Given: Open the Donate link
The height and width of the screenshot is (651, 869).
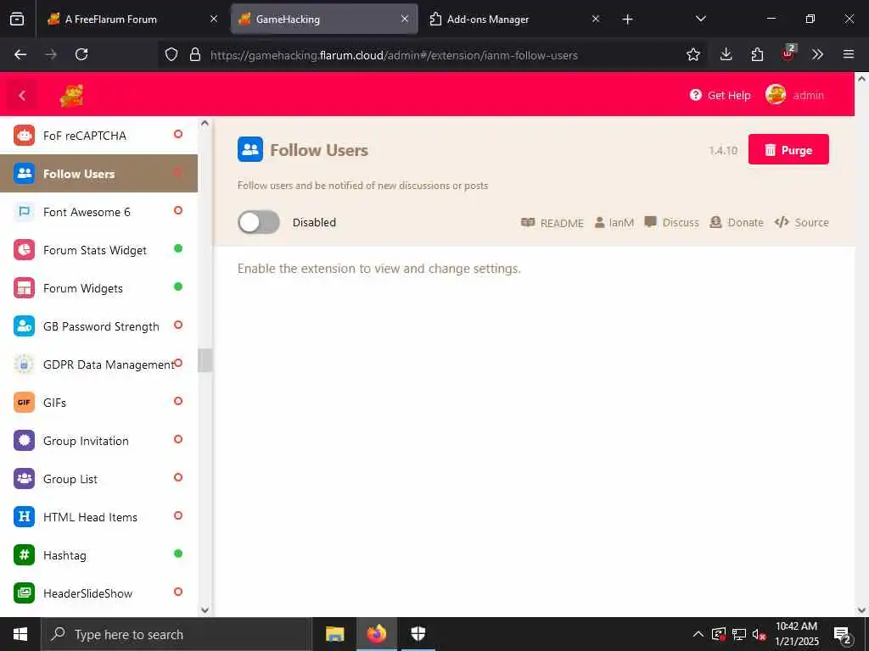Looking at the screenshot, I should point(737,223).
